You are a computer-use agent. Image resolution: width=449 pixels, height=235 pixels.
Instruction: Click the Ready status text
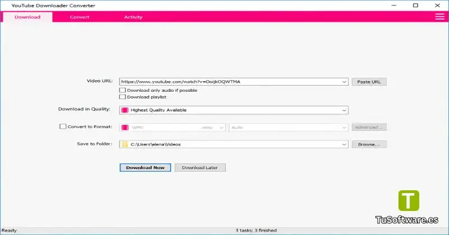pyautogui.click(x=9, y=230)
